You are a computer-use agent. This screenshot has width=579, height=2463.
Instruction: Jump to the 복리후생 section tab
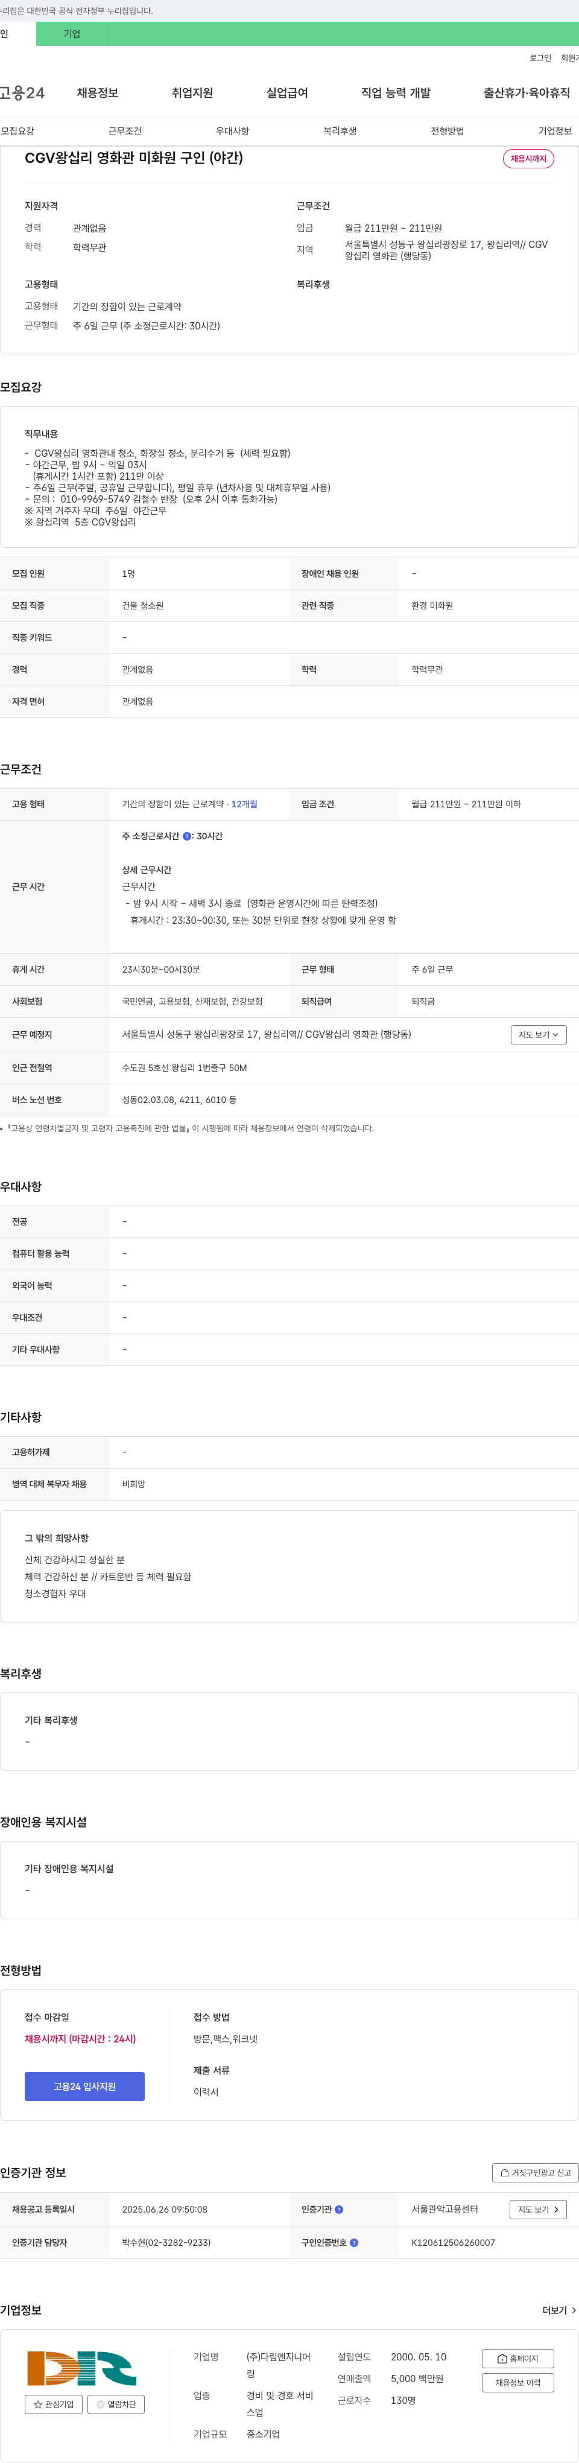tap(340, 131)
